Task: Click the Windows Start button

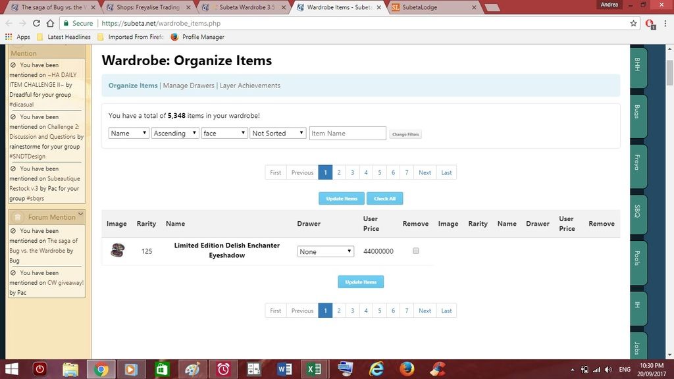Action: pyautogui.click(x=12, y=369)
